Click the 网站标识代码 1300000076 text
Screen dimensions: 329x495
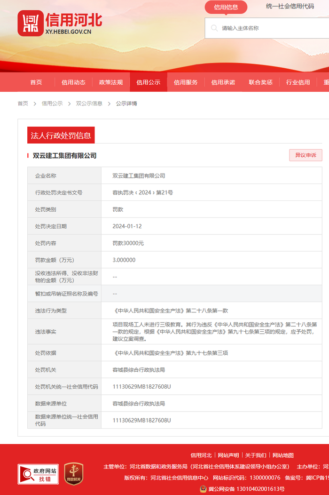tap(247, 478)
